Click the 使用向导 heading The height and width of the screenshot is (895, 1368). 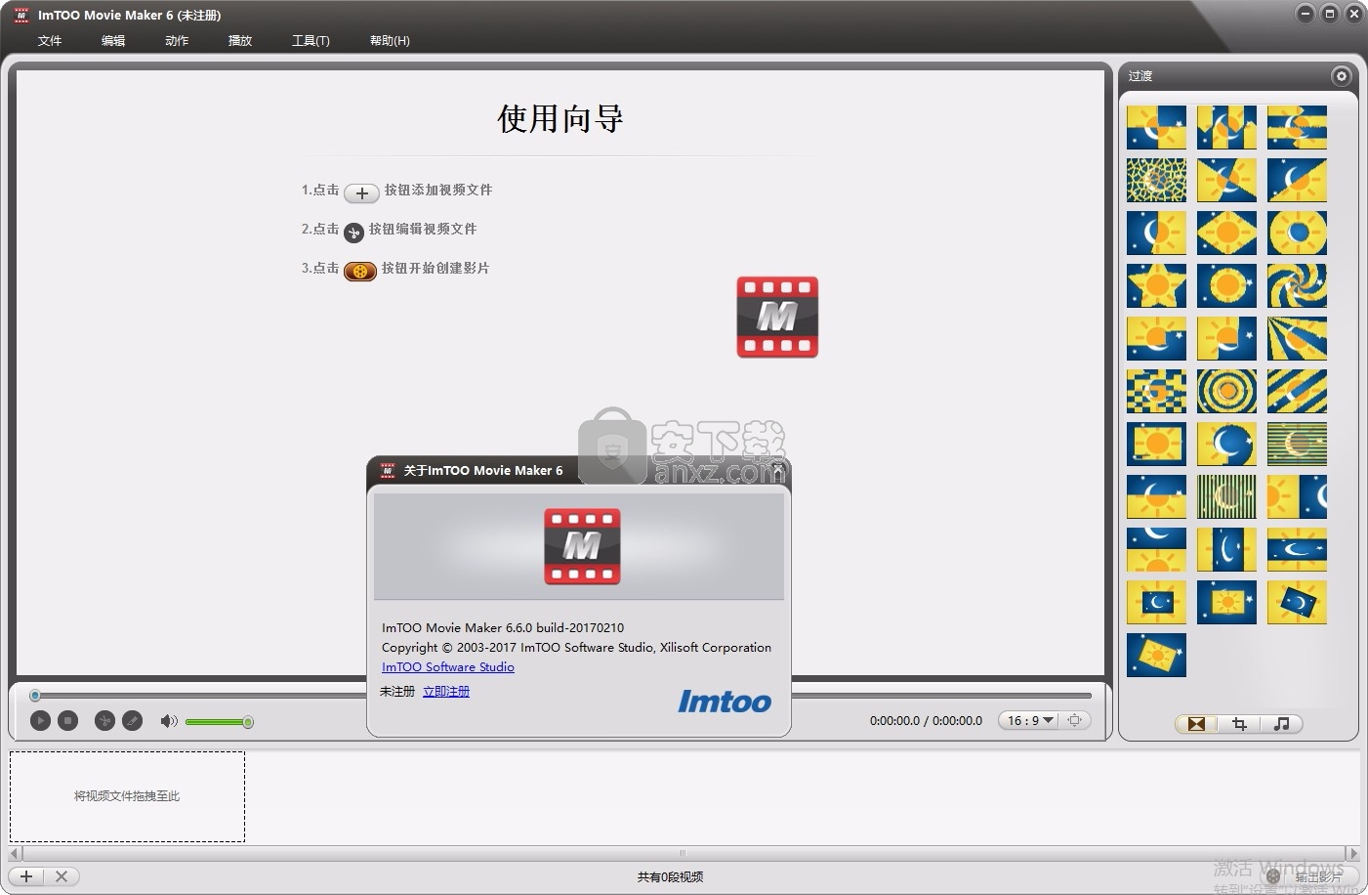[560, 119]
